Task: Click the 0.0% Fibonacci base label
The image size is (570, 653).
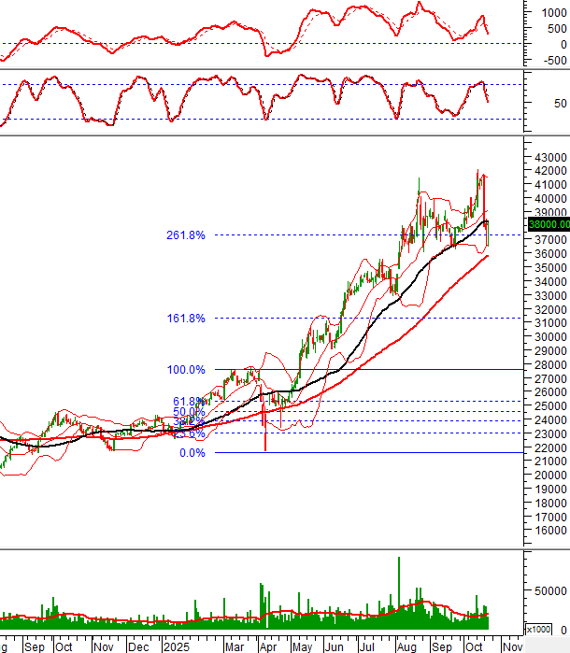Action: 192,453
